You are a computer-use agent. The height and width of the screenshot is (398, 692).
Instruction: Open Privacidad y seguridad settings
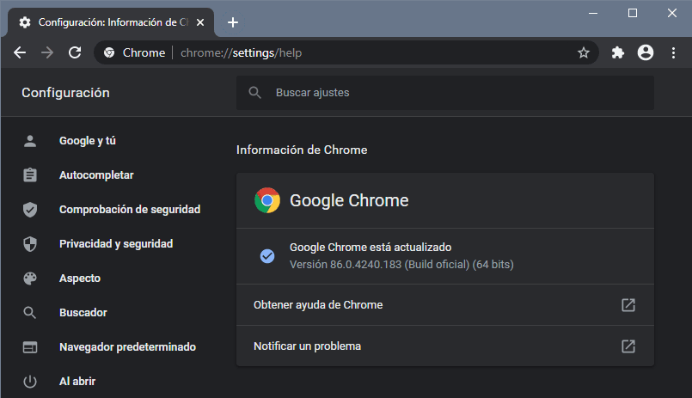tap(116, 243)
